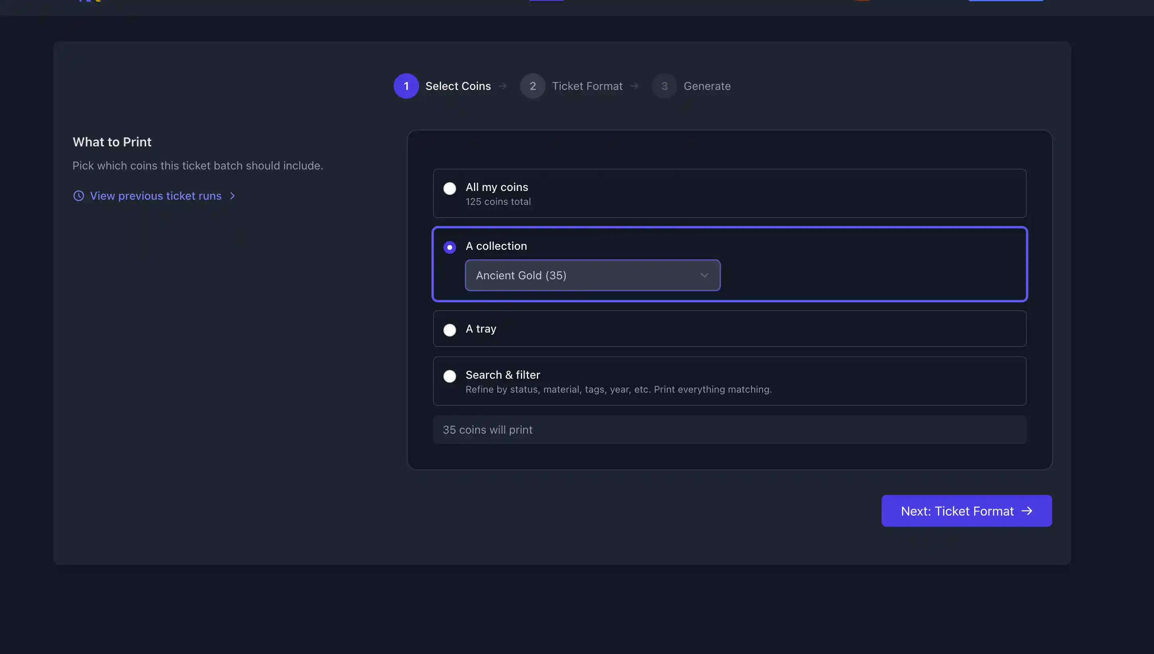The image size is (1154, 654).
Task: Click the step 1 number circle
Action: click(x=406, y=86)
